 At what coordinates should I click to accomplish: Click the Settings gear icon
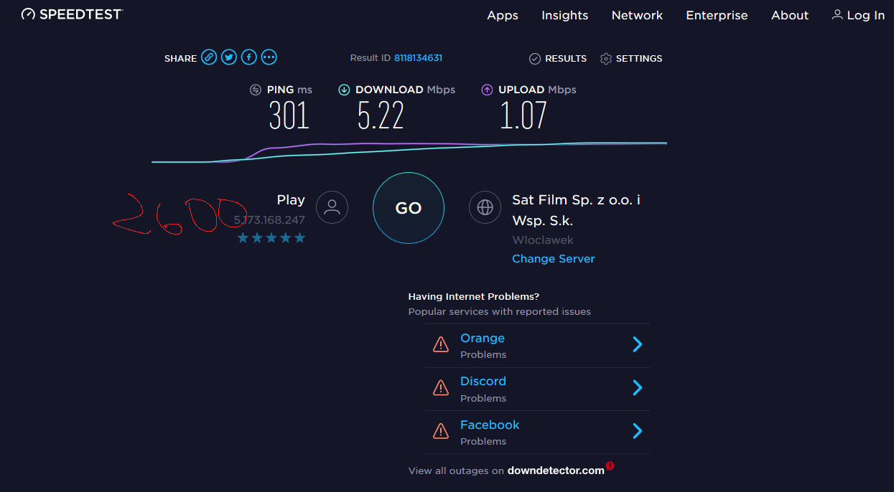point(606,59)
